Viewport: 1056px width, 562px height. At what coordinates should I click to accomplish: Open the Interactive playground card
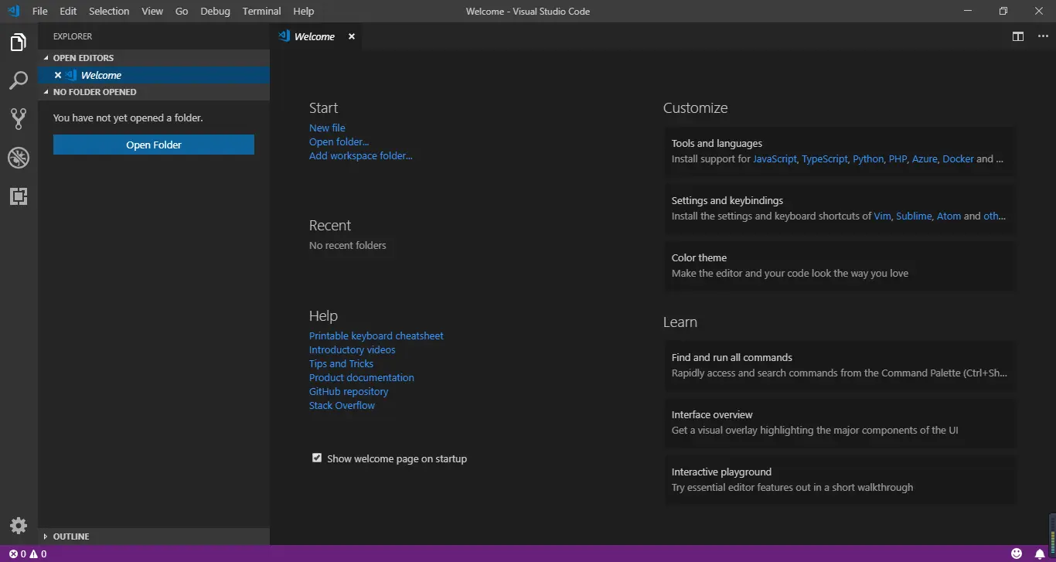click(x=840, y=479)
